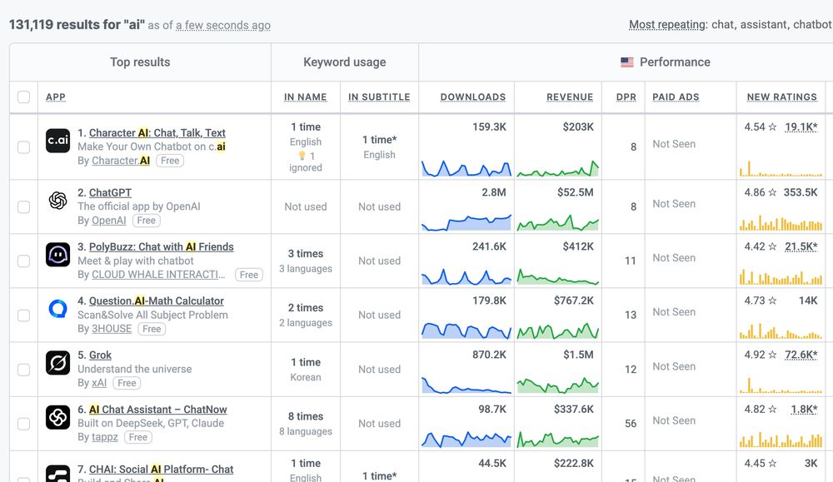This screenshot has width=833, height=482.
Task: Click the ChatGPT app icon
Action: point(58,201)
